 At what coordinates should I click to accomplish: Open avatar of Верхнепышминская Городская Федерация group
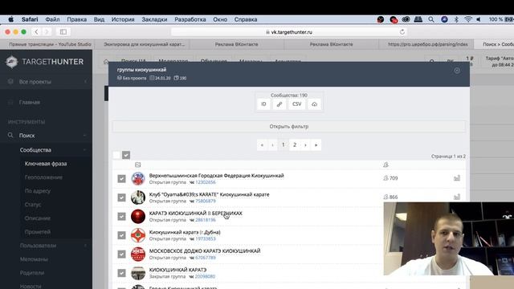click(x=138, y=178)
